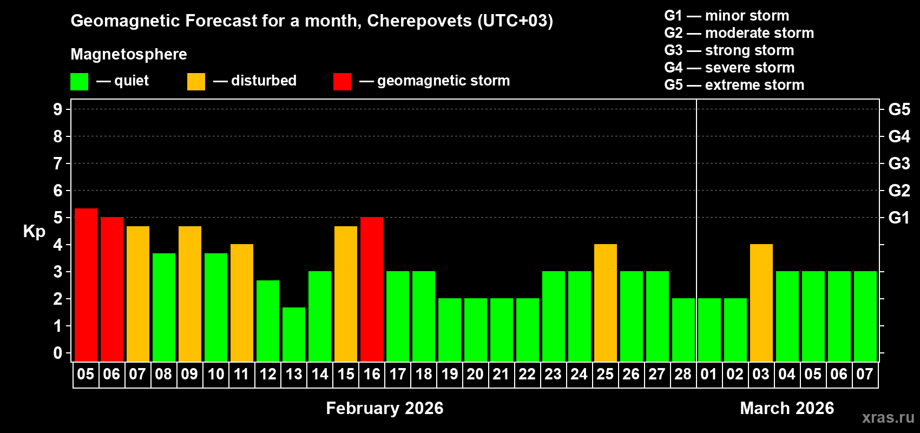Click Kp axis value 0

58,353
